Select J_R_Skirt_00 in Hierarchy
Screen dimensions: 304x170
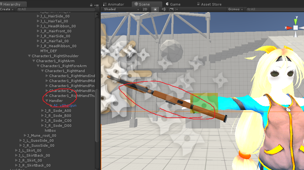coord(30,160)
